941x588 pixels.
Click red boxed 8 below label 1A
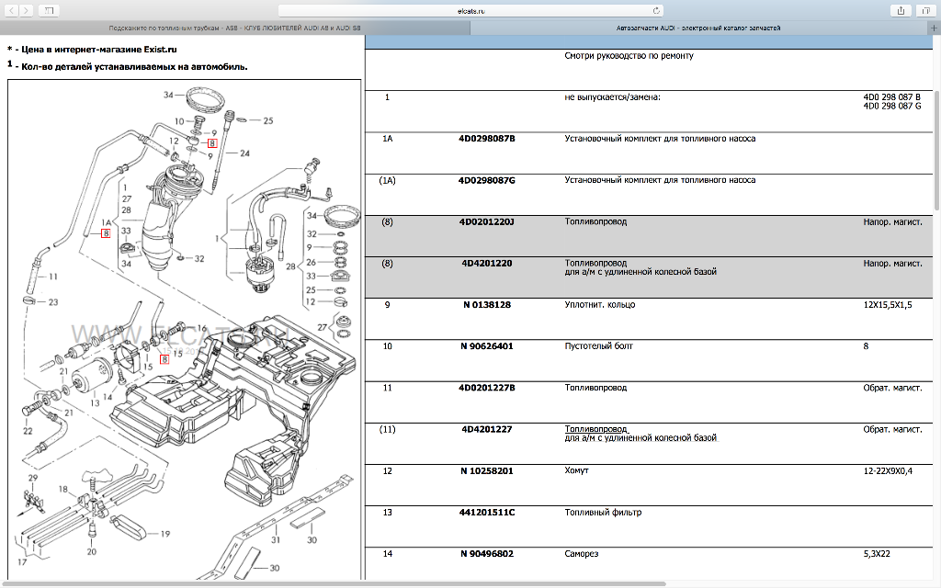coord(106,233)
